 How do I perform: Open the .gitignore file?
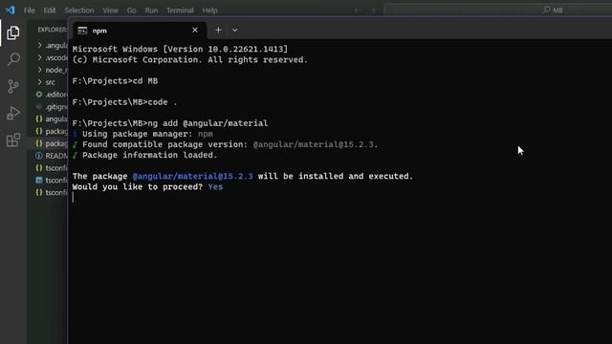pos(53,107)
